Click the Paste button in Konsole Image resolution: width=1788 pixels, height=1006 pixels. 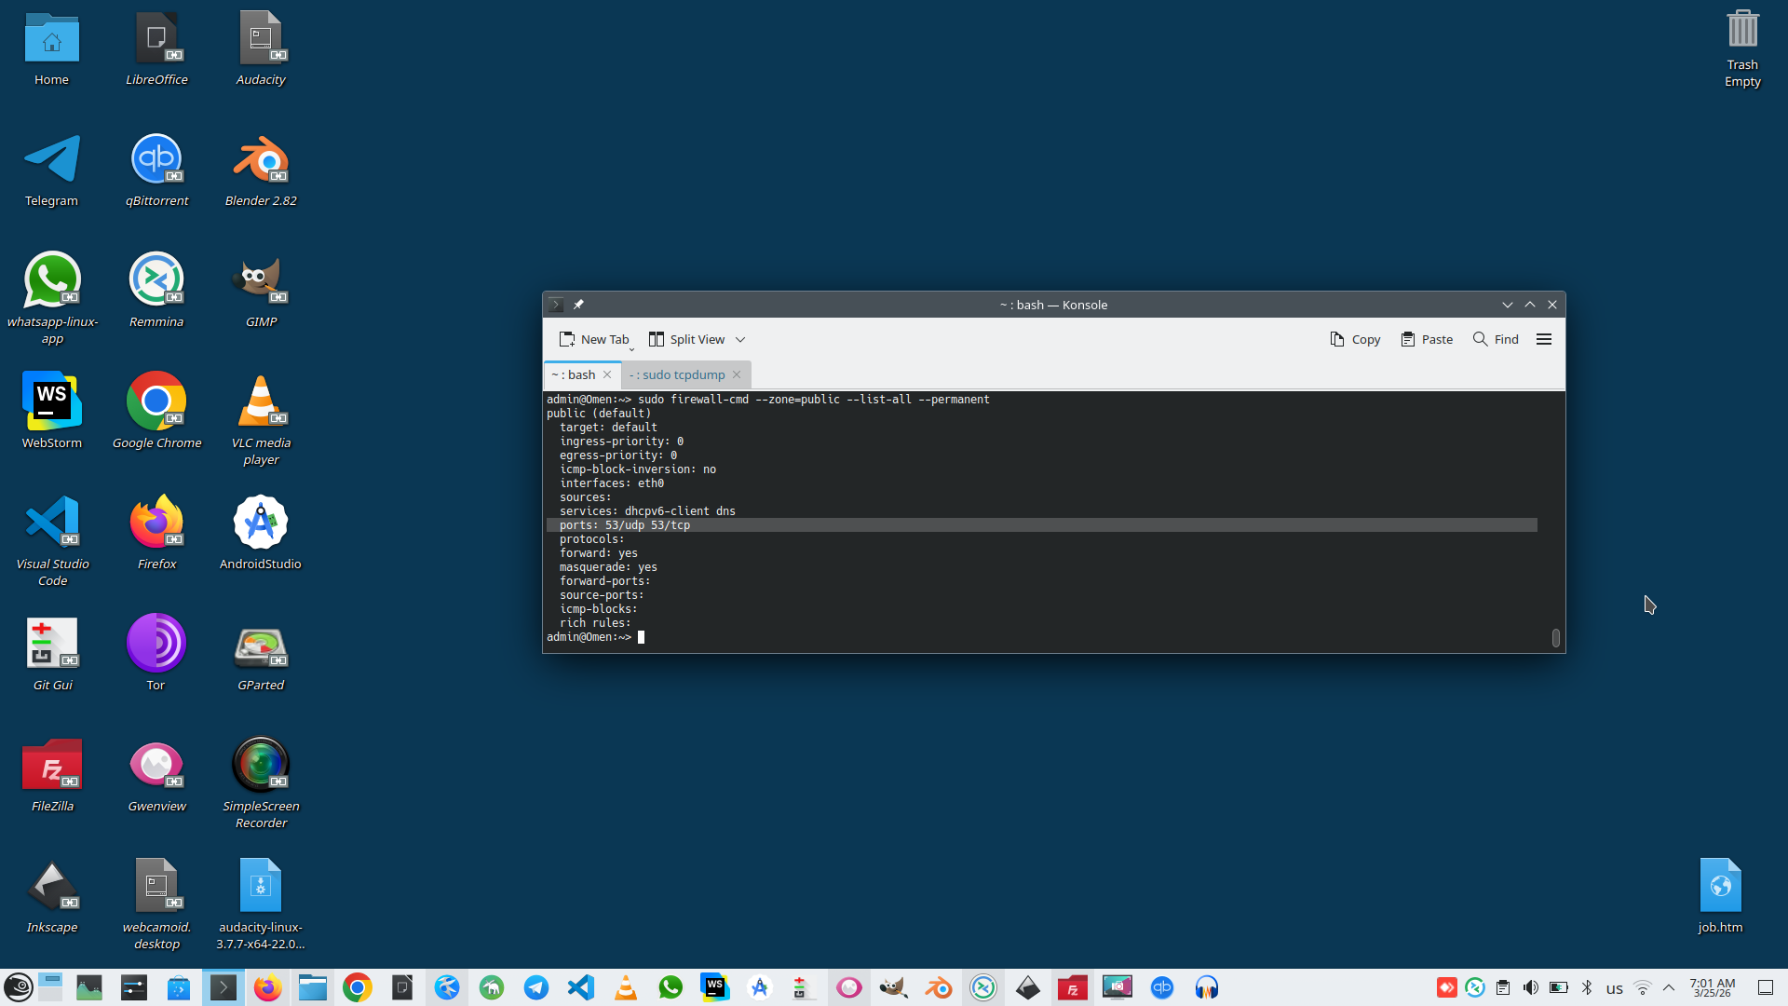click(x=1427, y=339)
